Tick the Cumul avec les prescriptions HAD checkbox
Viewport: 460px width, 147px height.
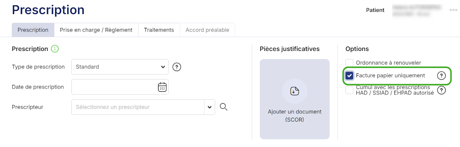tap(349, 90)
